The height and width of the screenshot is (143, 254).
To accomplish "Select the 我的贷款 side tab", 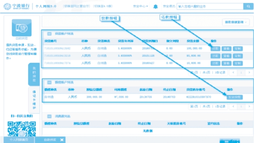I will 34,74.
